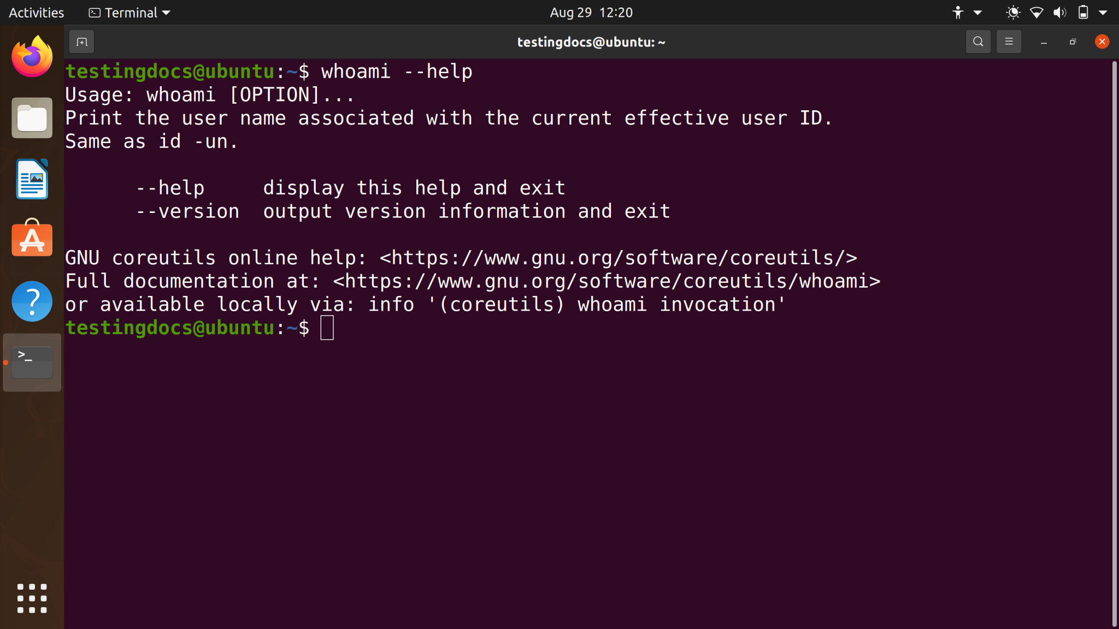Open the calendar by clicking the clock

click(590, 12)
